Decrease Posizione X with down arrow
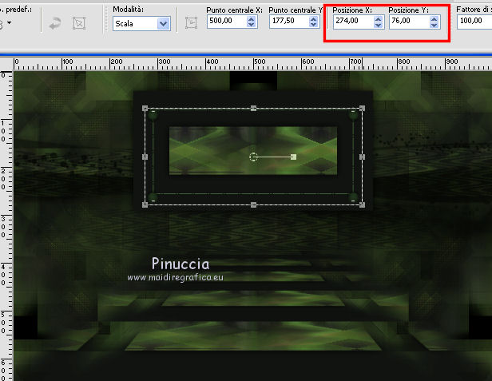This screenshot has width=492, height=381. pyautogui.click(x=378, y=25)
